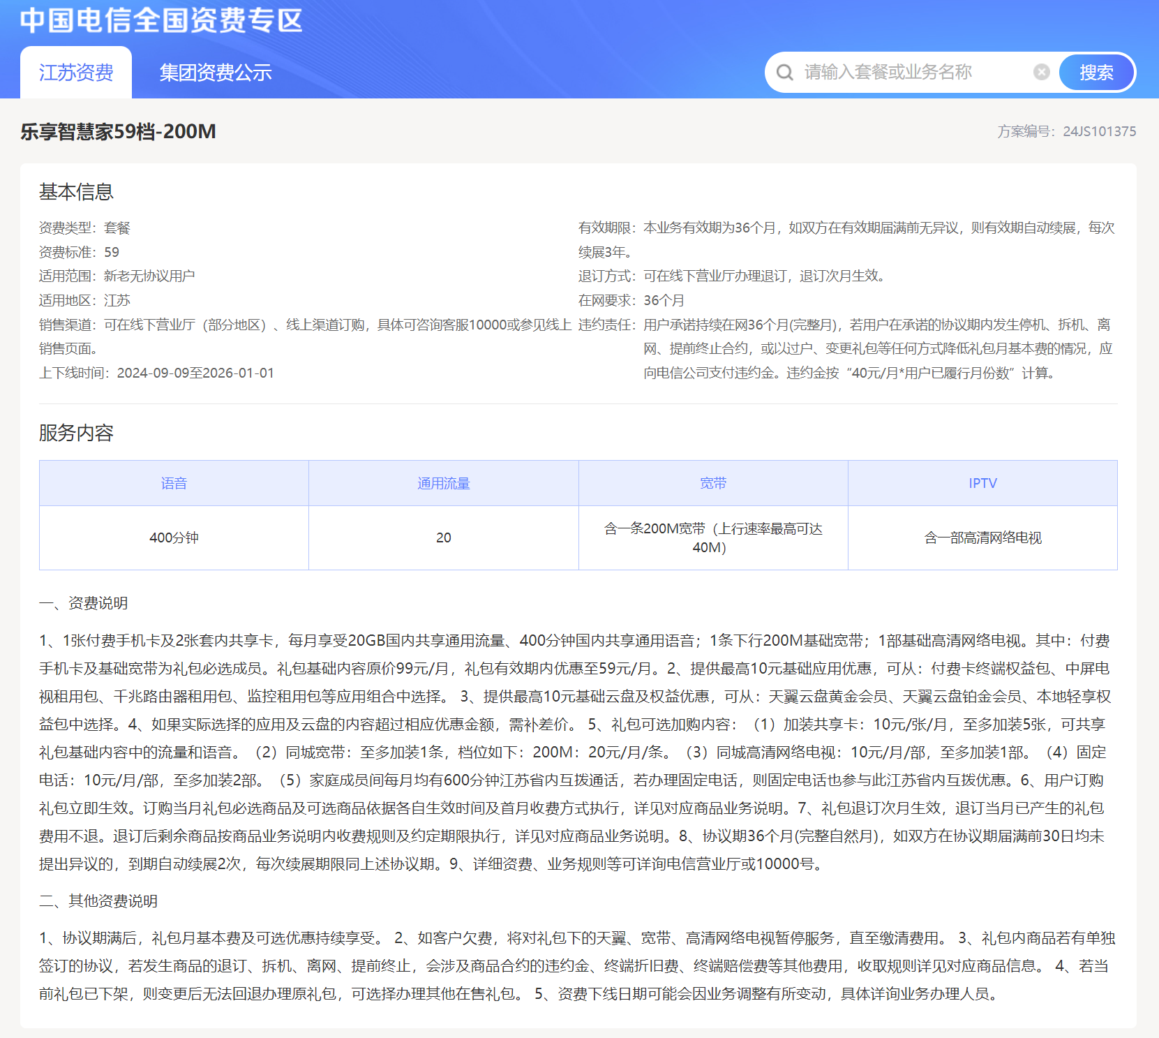Click the clear (×) icon in search box

click(x=1042, y=72)
